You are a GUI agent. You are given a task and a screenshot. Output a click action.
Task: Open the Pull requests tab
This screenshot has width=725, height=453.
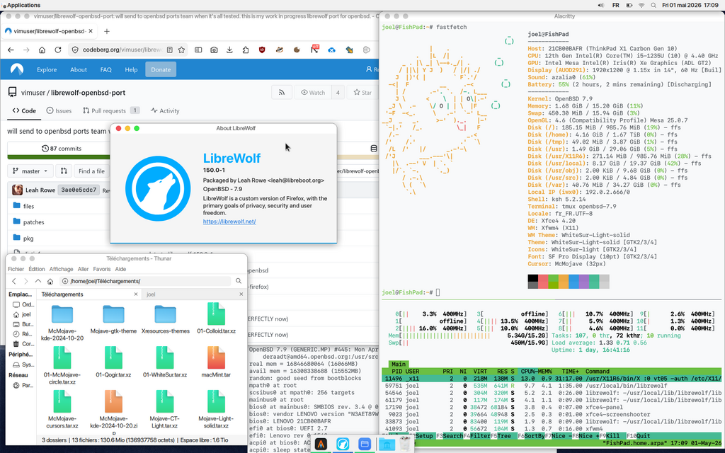(x=111, y=111)
